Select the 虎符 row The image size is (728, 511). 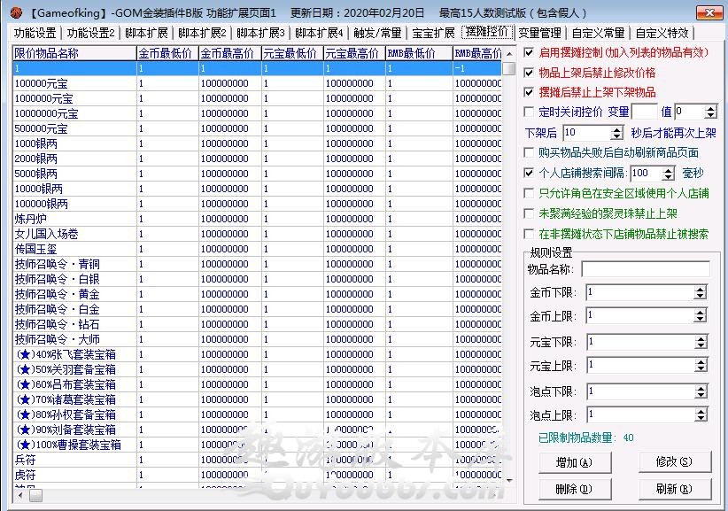click(257, 475)
